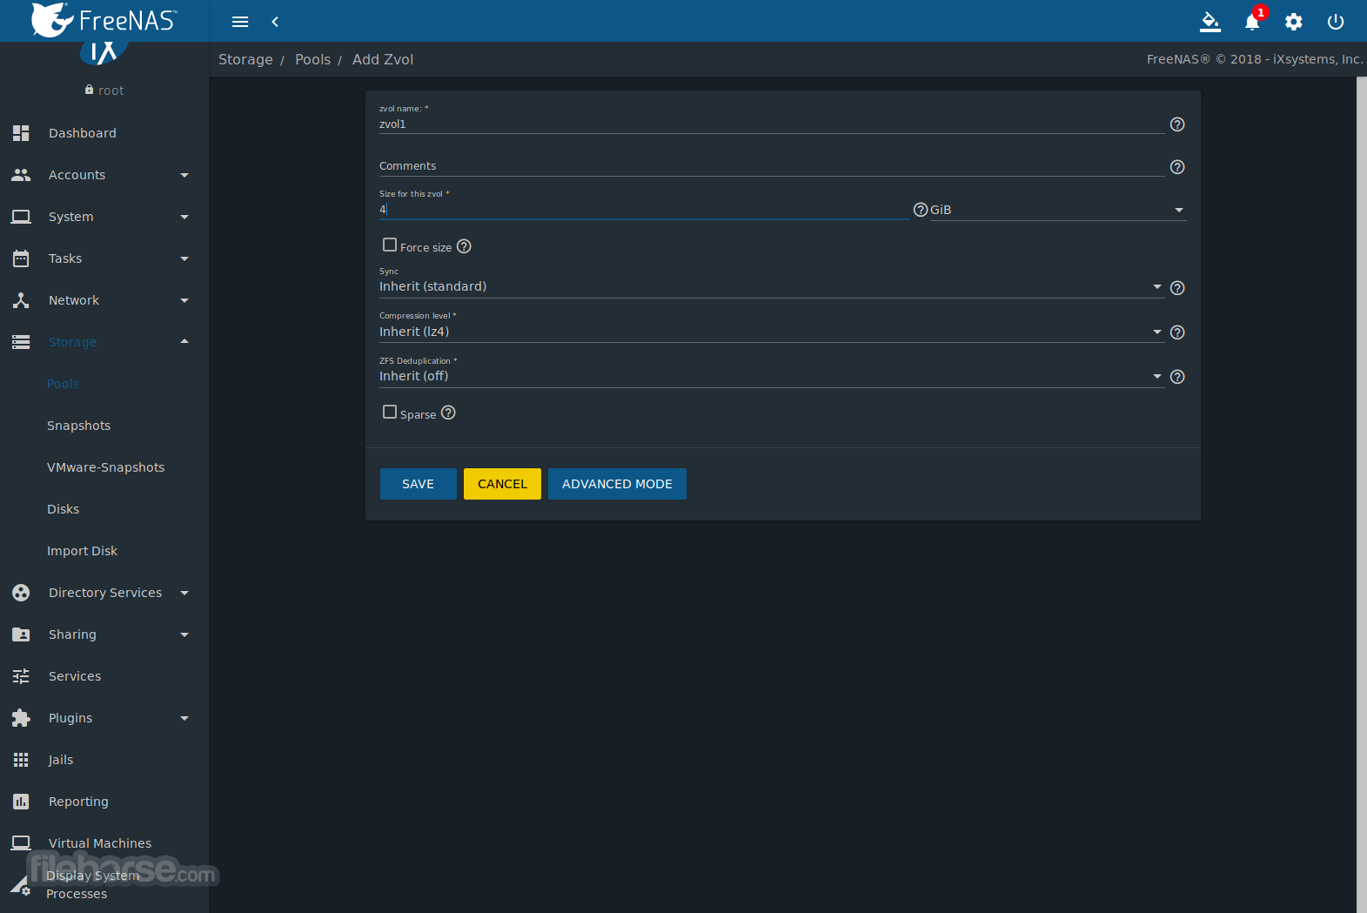1367x913 pixels.
Task: Click the Dashboard grid icon
Action: click(21, 133)
